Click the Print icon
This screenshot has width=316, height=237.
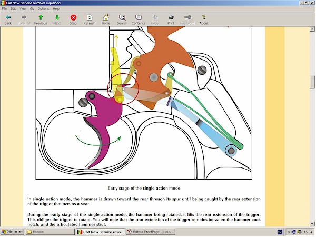pyautogui.click(x=171, y=17)
